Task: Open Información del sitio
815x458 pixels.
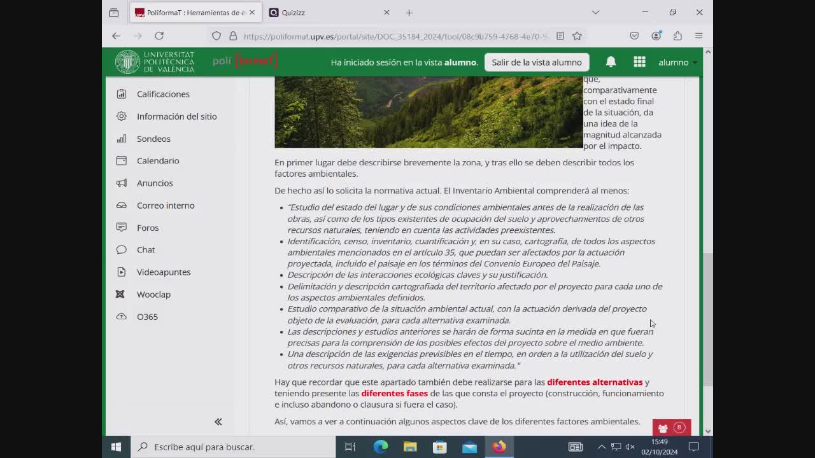Action: 176,116
